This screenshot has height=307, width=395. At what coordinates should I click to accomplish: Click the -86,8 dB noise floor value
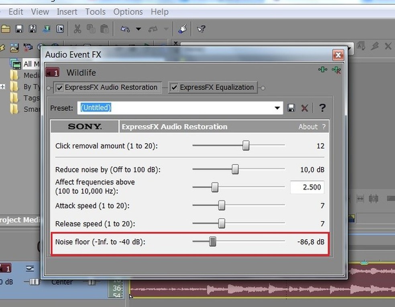point(311,242)
